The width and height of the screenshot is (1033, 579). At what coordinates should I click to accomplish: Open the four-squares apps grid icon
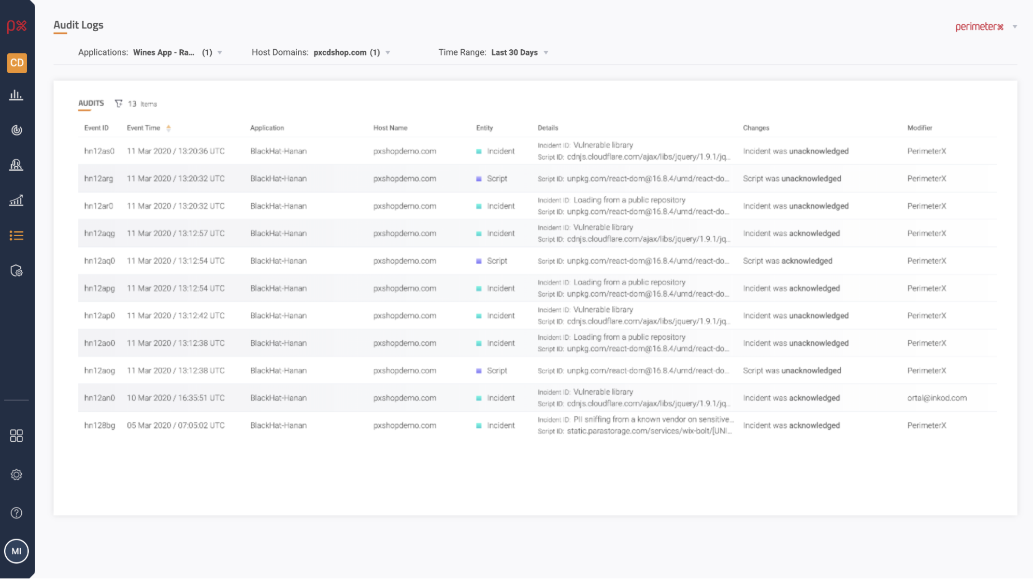point(17,436)
